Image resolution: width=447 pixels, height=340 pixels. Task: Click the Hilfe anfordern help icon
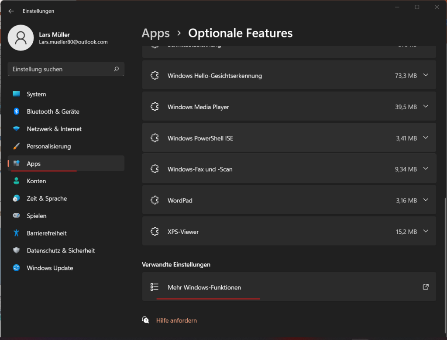tap(146, 320)
